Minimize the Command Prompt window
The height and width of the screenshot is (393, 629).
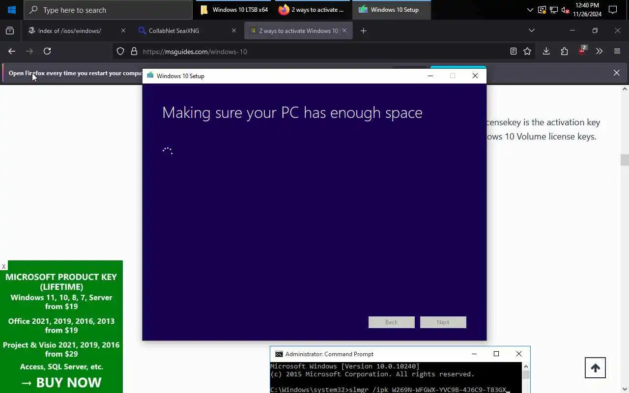(474, 354)
